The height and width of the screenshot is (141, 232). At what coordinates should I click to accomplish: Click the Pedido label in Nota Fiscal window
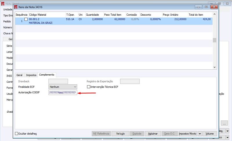point(7,22)
